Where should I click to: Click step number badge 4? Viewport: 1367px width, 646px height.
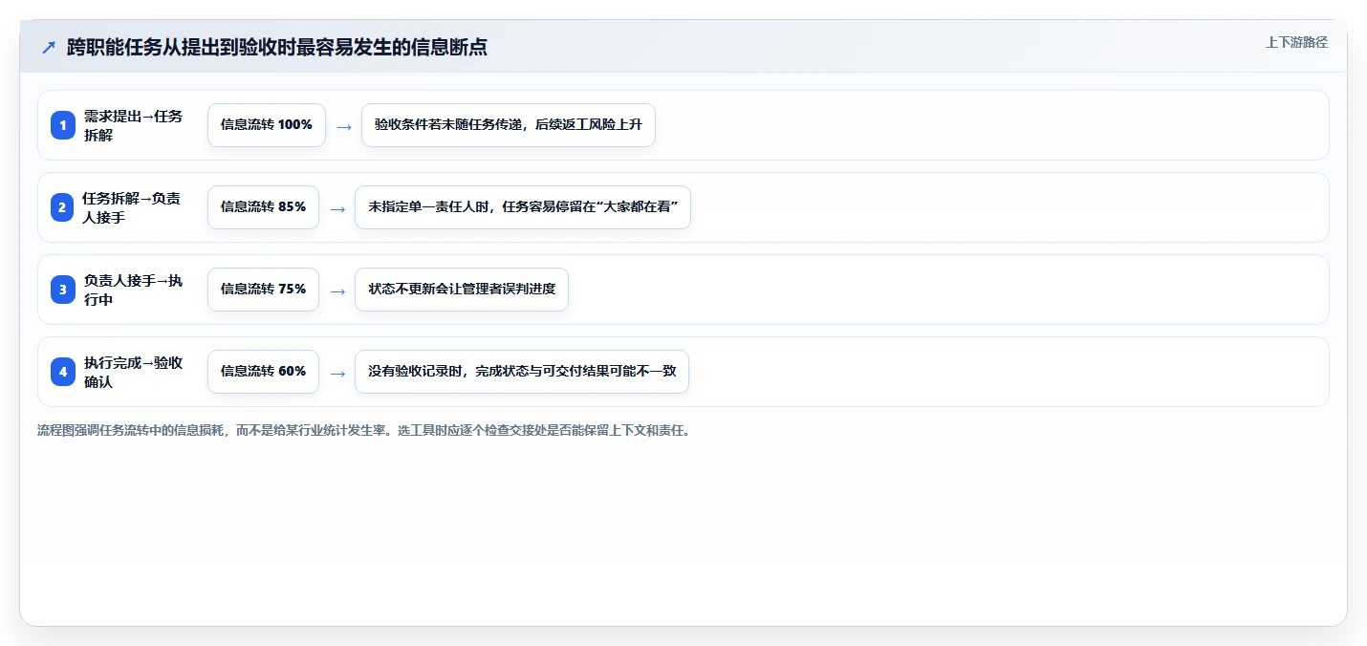click(x=63, y=372)
